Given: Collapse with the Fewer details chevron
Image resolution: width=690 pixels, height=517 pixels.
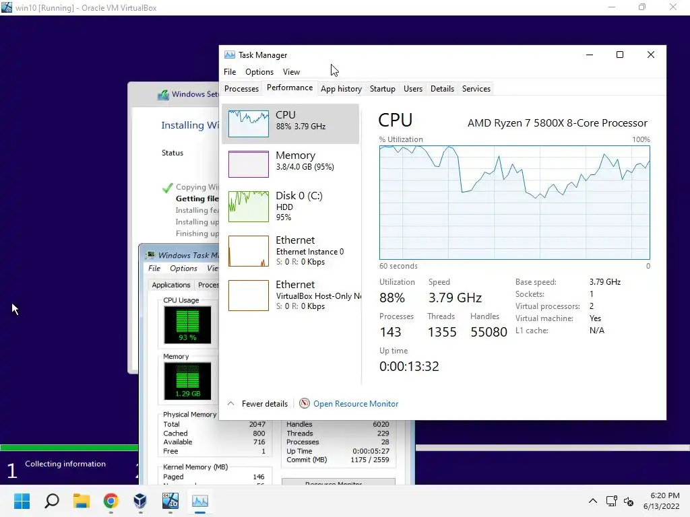Looking at the screenshot, I should [230, 403].
